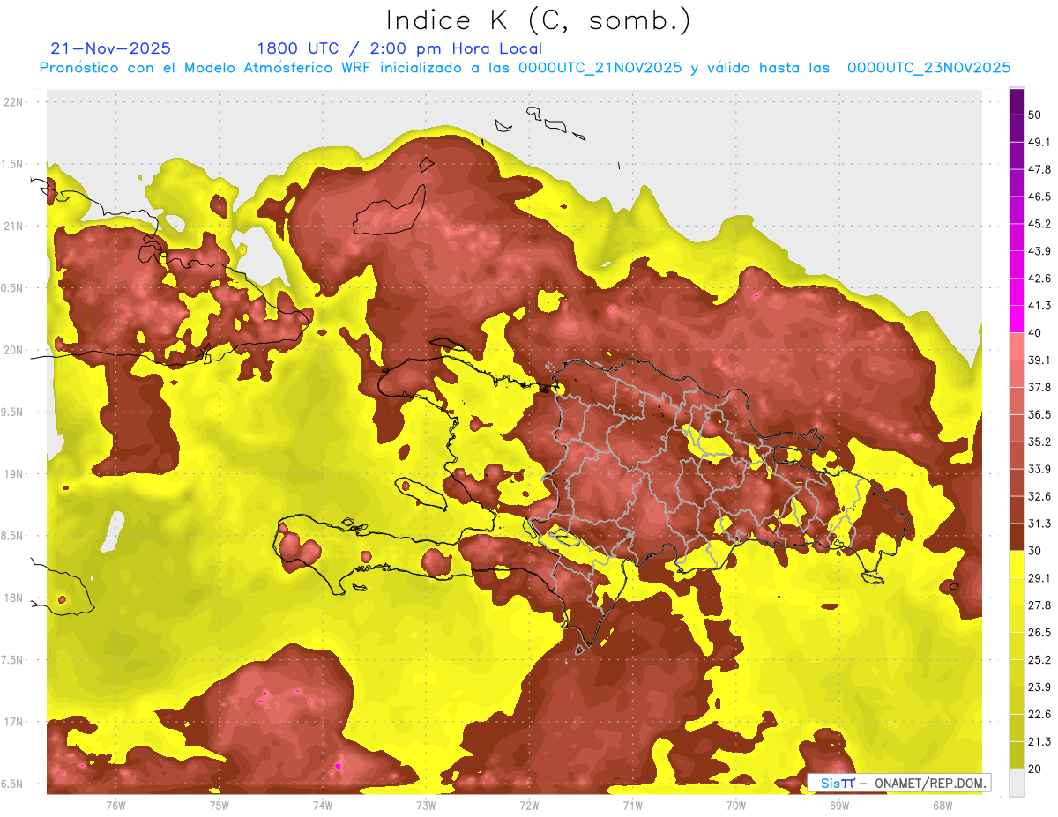Click the "76W" longitude label

[115, 806]
